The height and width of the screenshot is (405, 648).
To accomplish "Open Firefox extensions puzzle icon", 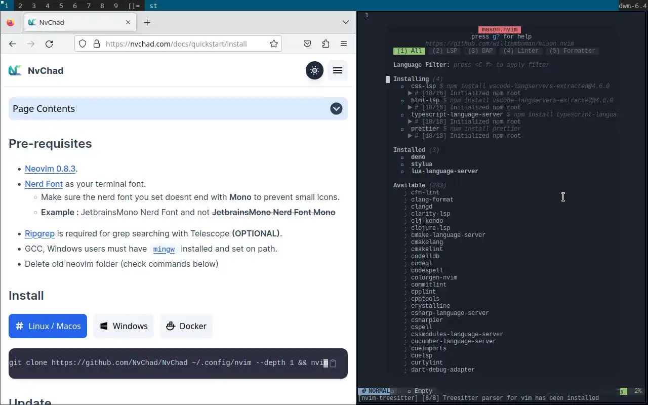I will [326, 44].
